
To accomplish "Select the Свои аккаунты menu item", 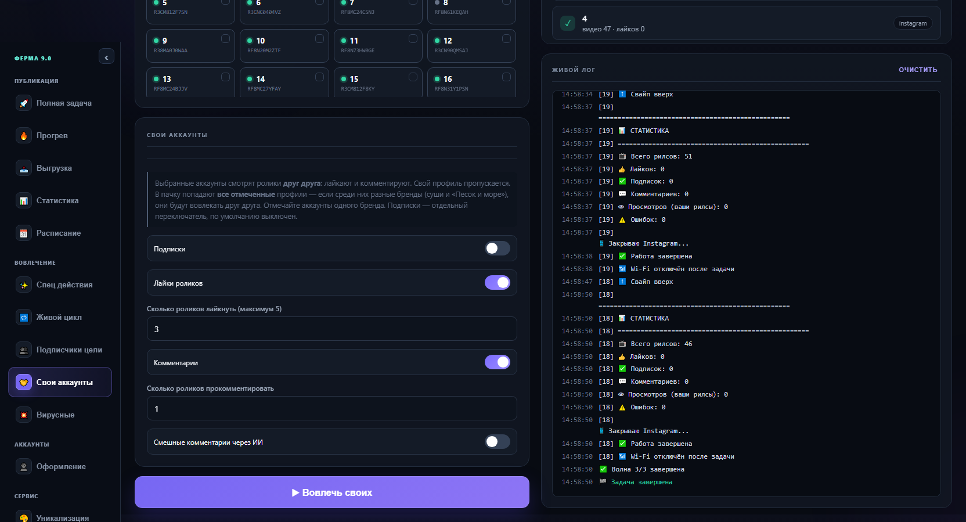I will [x=60, y=382].
